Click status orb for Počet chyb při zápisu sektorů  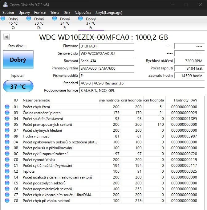tap(7, 200)
